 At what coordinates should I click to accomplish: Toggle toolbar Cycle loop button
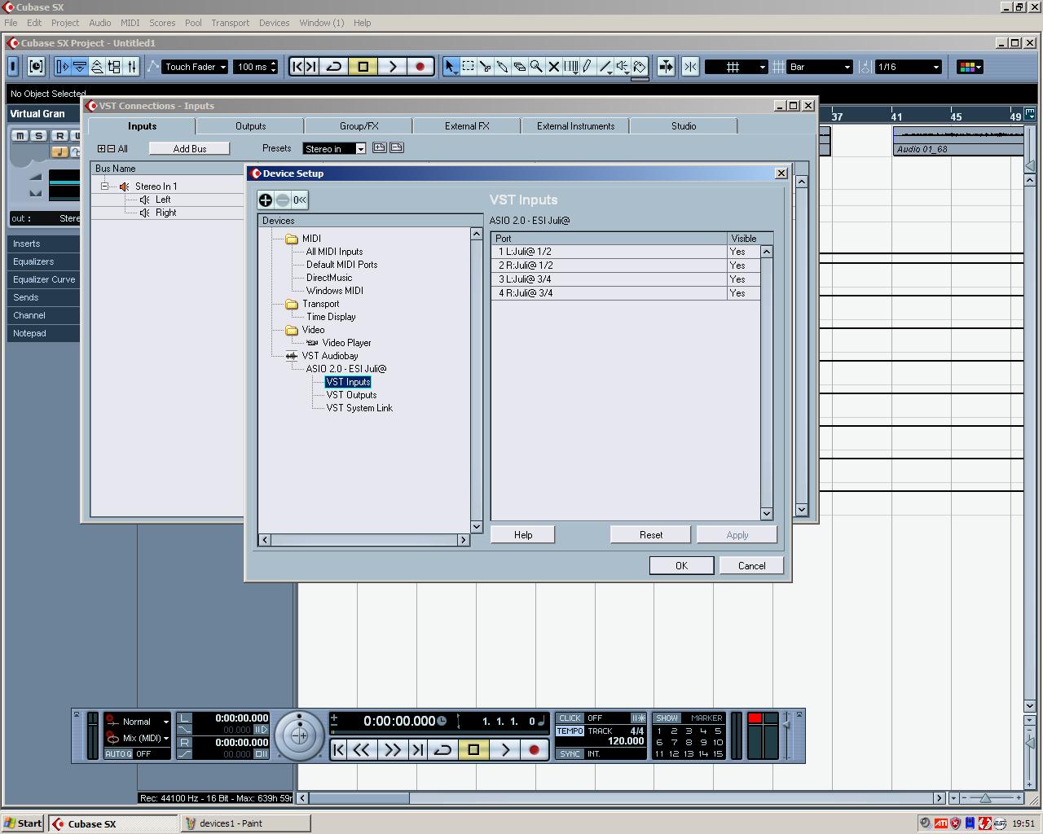pyautogui.click(x=334, y=67)
